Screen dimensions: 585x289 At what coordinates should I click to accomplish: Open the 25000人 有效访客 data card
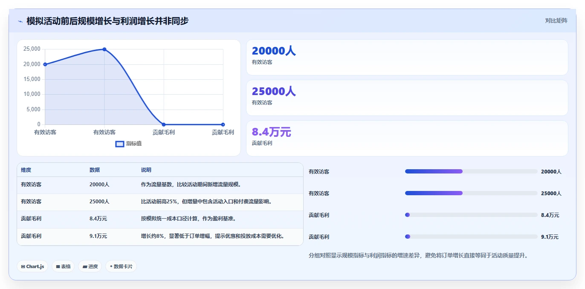pyautogui.click(x=407, y=98)
